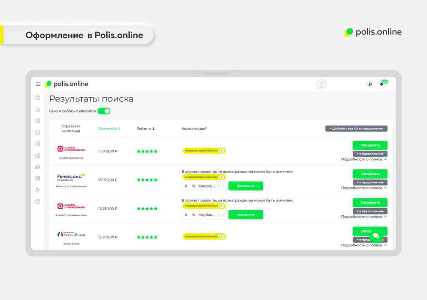
Task: Click the percent input field in Ренессанс row
Action: tap(186, 186)
